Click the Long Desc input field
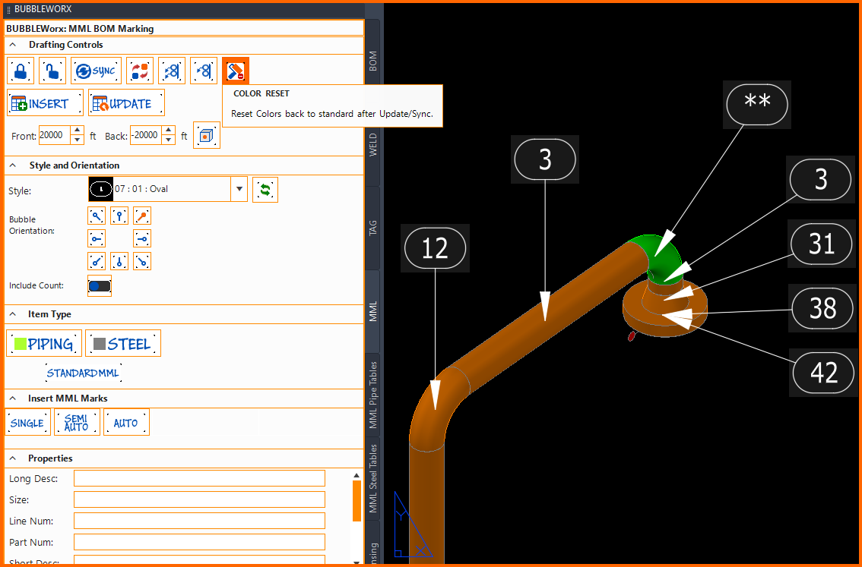This screenshot has height=567, width=862. tap(200, 479)
